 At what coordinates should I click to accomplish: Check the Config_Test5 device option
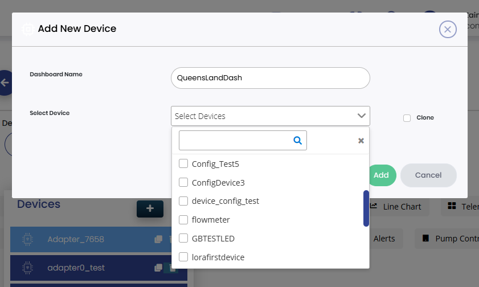(183, 164)
